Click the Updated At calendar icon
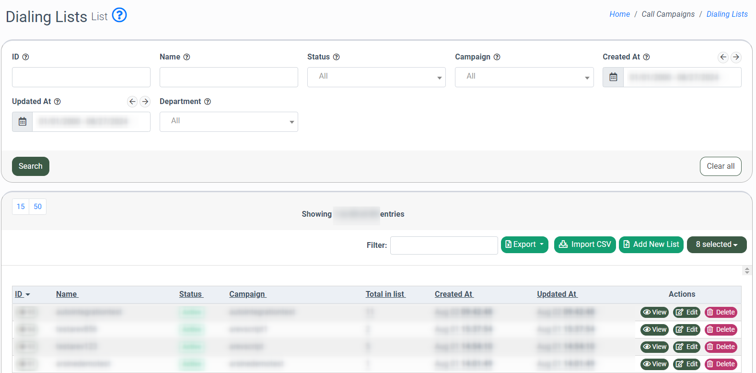 [23, 122]
